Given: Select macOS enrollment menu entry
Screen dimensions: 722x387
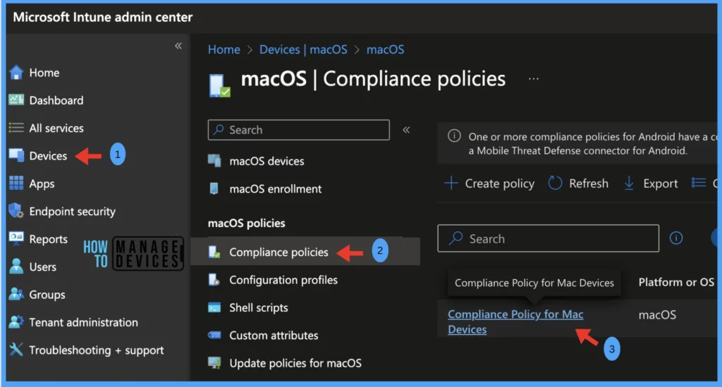Looking at the screenshot, I should point(276,189).
